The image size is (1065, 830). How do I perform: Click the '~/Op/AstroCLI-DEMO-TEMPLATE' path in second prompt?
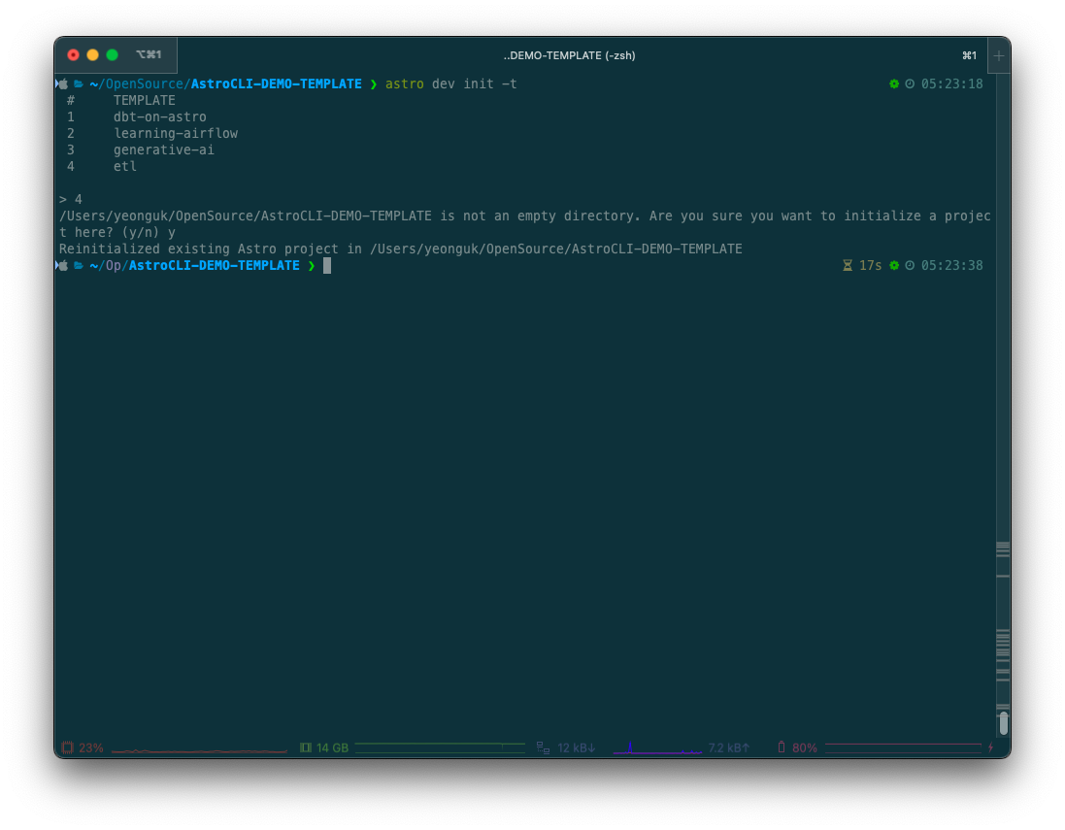(x=194, y=266)
